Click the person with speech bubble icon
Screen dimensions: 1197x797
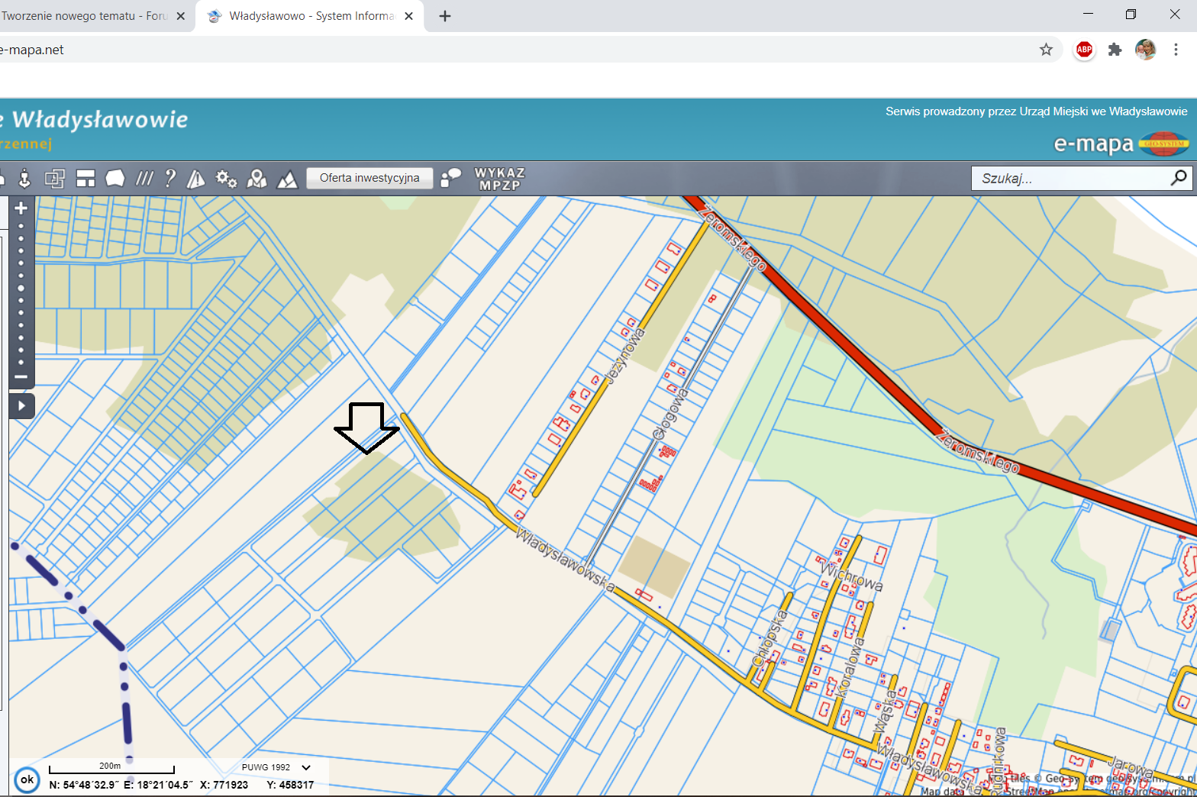[x=451, y=179]
